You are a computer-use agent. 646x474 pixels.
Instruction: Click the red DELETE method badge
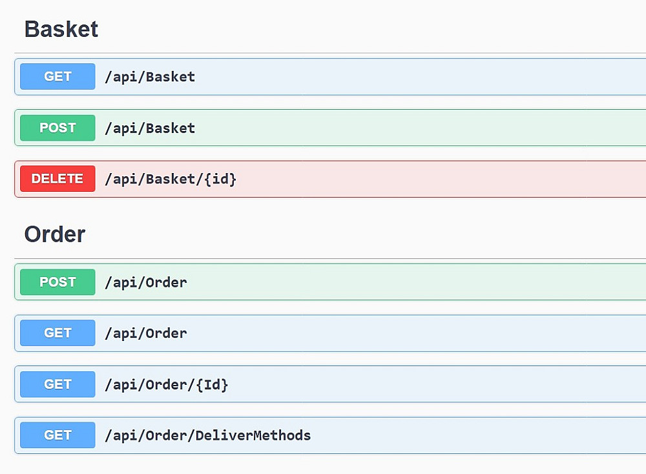pos(57,179)
